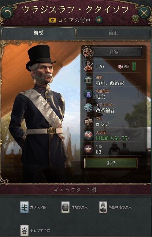The width and height of the screenshot is (152, 237).
Task: Click the landowner 地主 interest group icon
Action: (x=88, y=94)
